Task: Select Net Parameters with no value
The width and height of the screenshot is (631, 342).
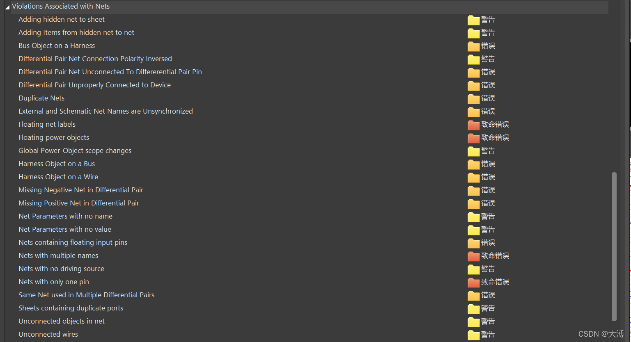Action: click(x=65, y=229)
